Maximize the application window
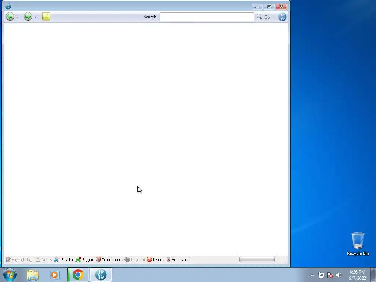The height and width of the screenshot is (282, 376). point(269,7)
